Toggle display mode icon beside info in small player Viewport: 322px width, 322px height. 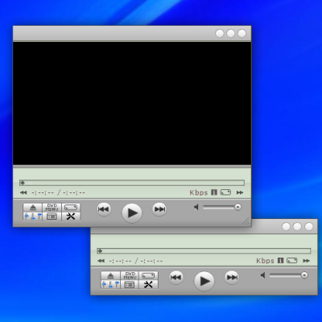[x=292, y=261]
